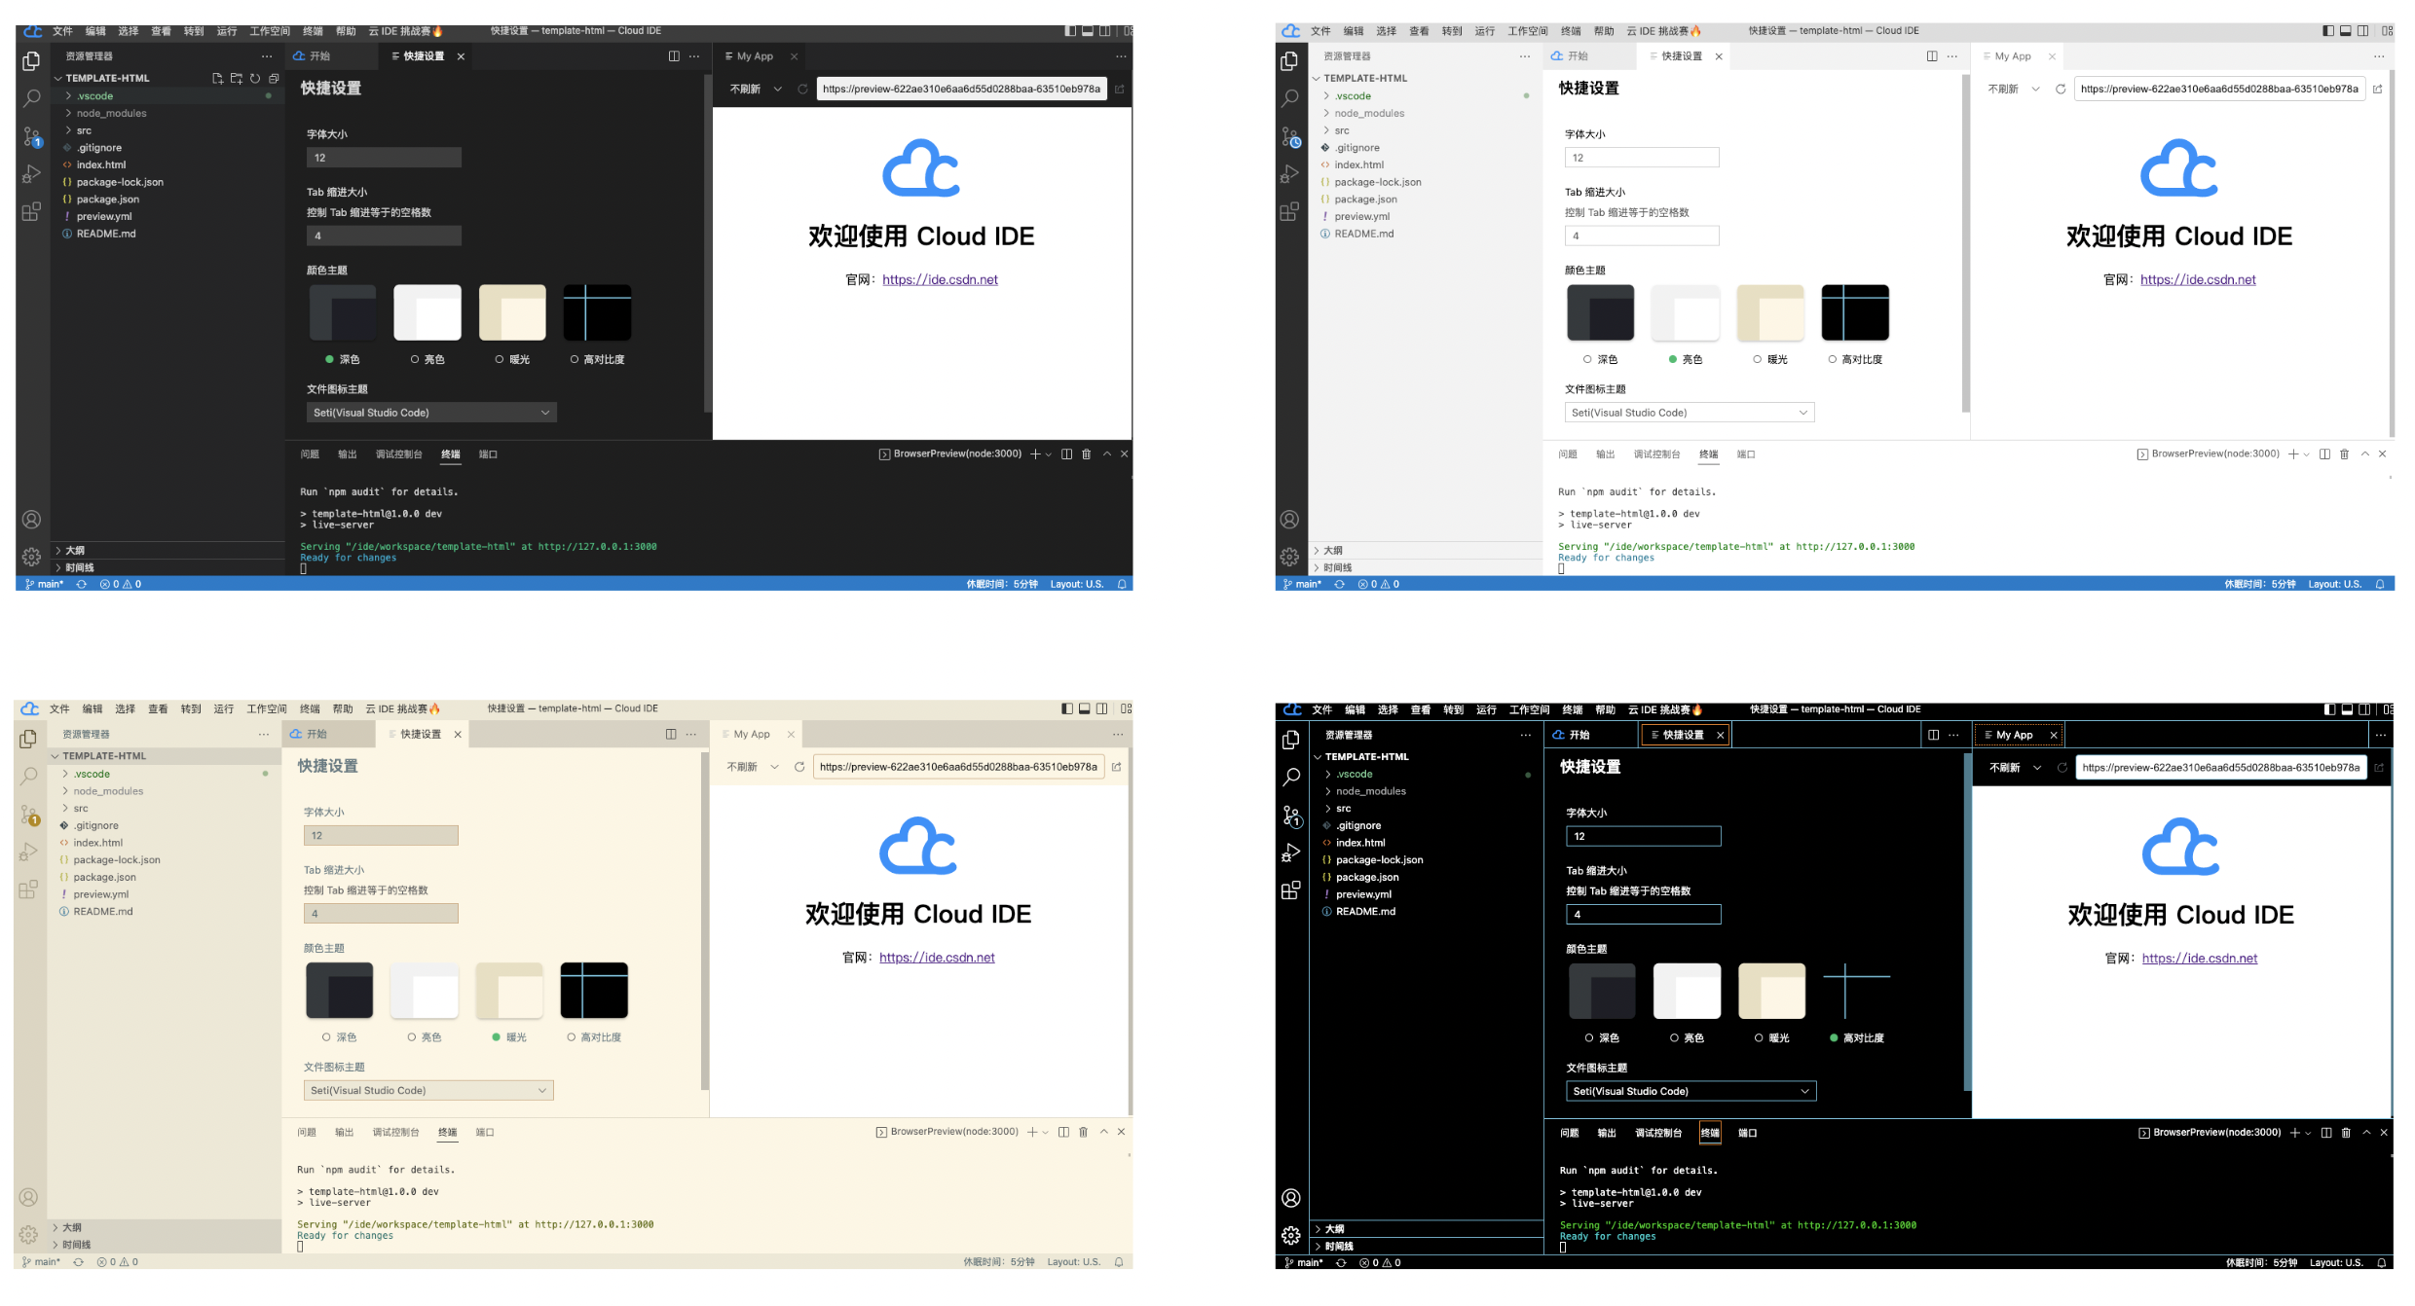Split editor icon in dark theme window
2415x1306 pixels.
click(x=674, y=56)
